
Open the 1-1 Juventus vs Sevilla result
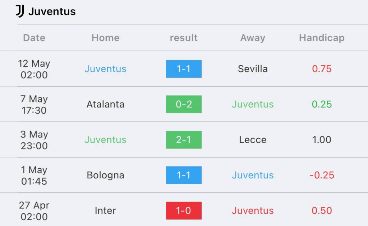point(184,69)
